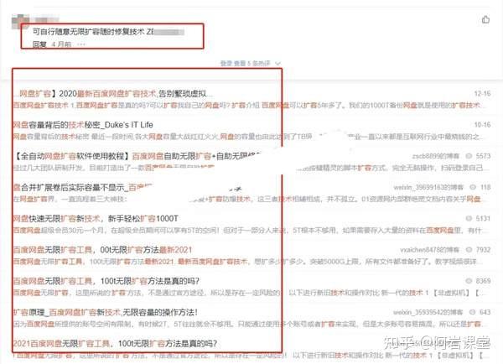503x364 pixels.
Task: Click the eye icon beside 8369
Action: 469,281
